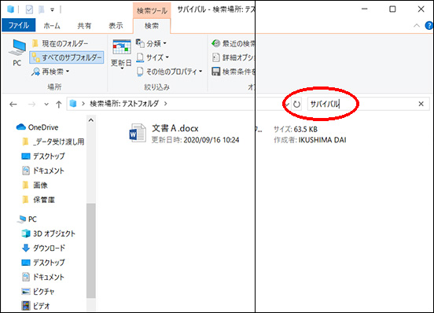
Task: Click the Forward navigation arrow
Action: (x=31, y=105)
